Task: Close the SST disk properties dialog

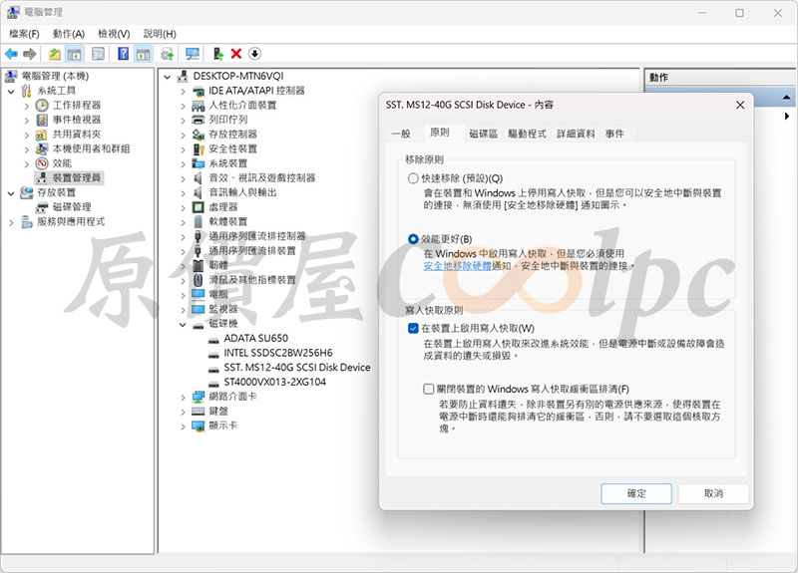Action: (740, 105)
